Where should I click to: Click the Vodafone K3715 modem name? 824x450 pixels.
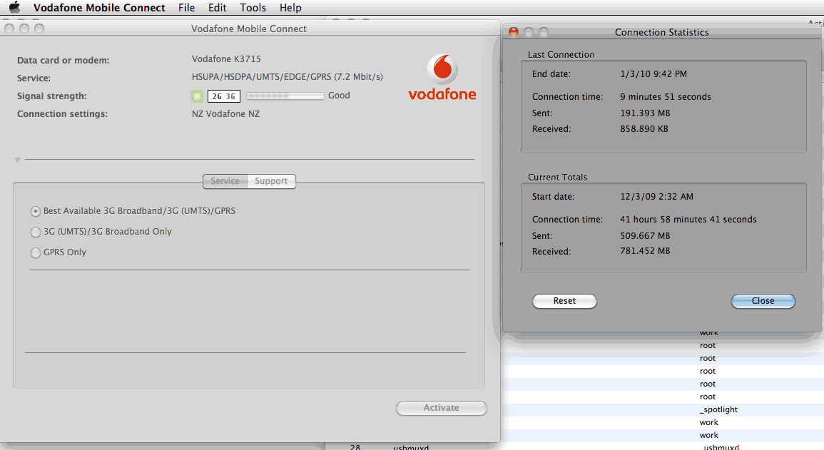click(x=226, y=58)
